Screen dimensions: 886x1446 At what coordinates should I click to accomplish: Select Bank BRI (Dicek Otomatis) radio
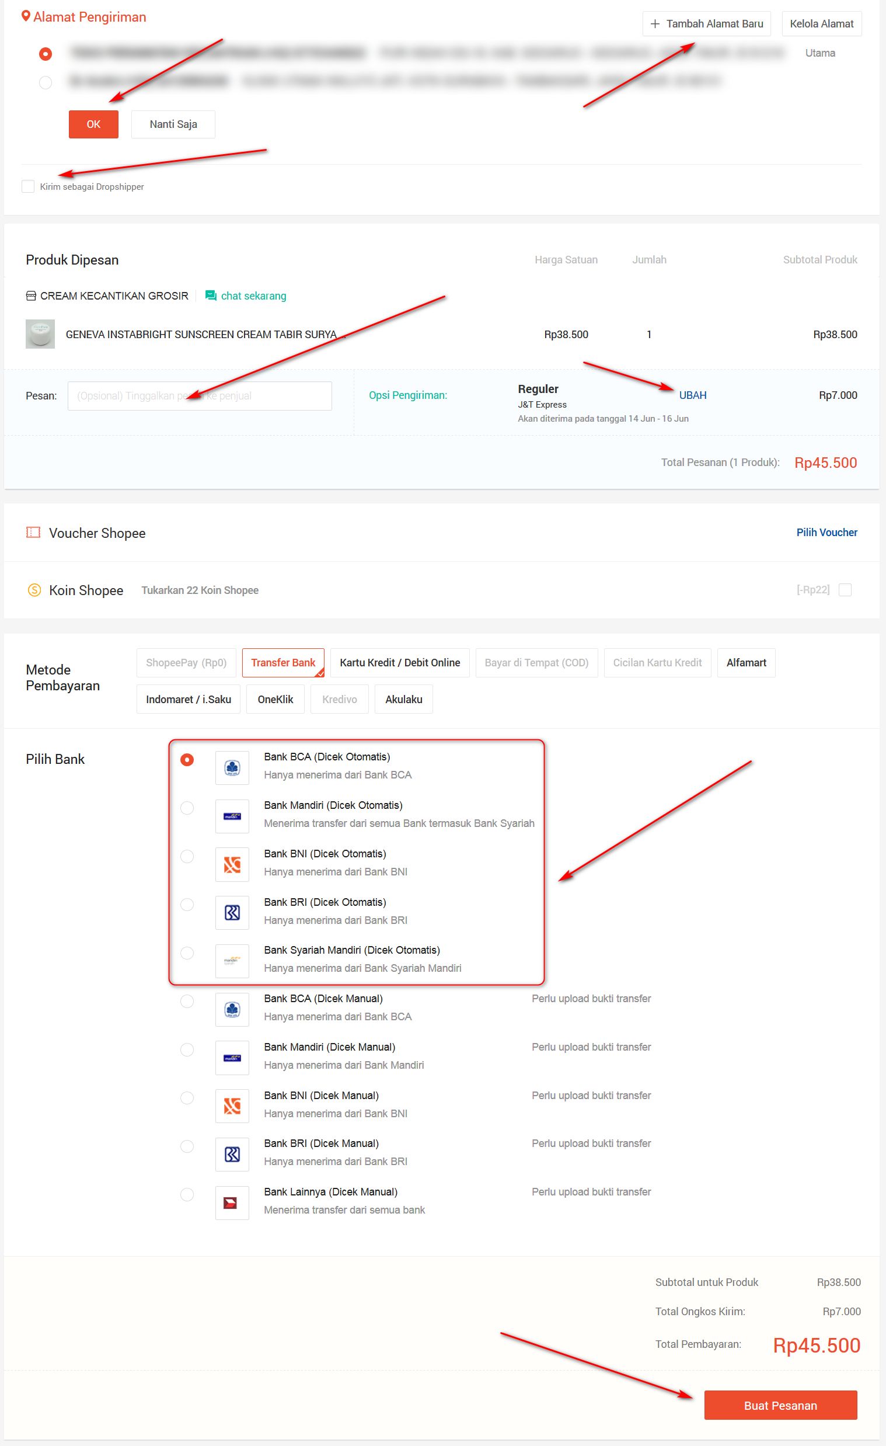pos(187,905)
